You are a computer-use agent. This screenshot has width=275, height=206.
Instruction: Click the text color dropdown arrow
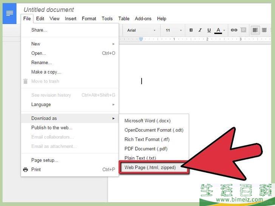tap(224, 31)
